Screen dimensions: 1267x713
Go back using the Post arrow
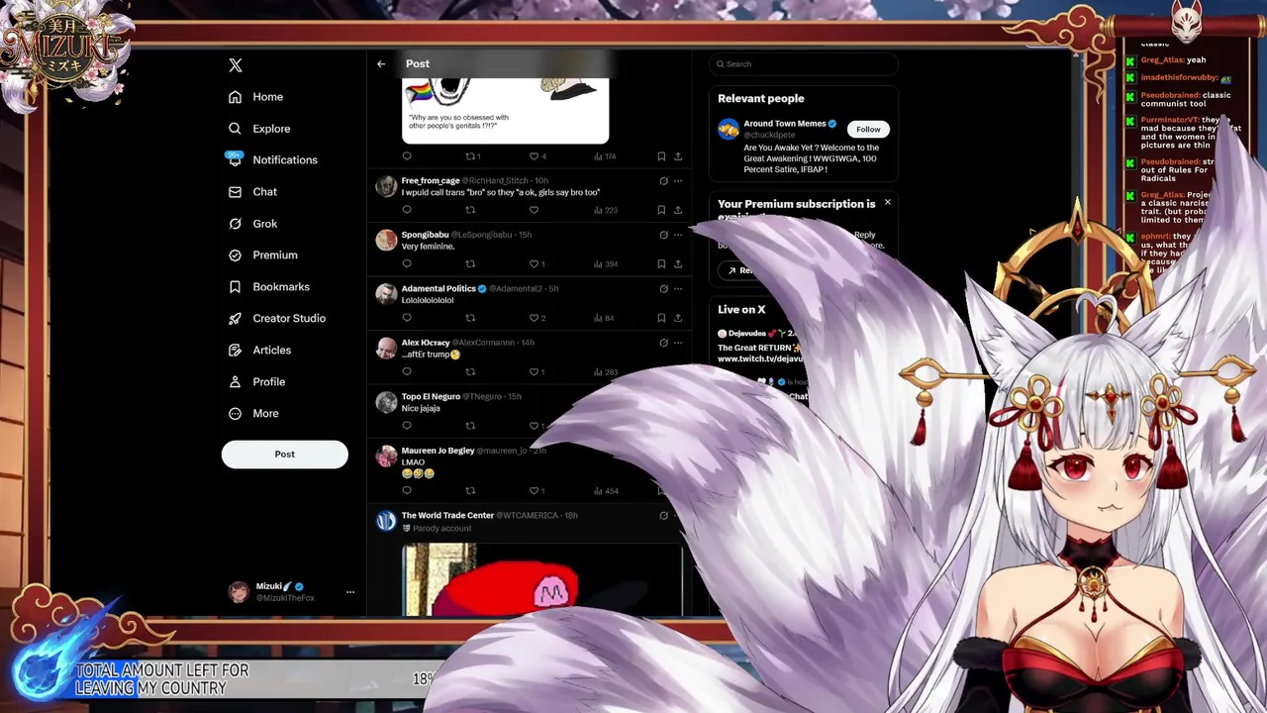pyautogui.click(x=381, y=64)
